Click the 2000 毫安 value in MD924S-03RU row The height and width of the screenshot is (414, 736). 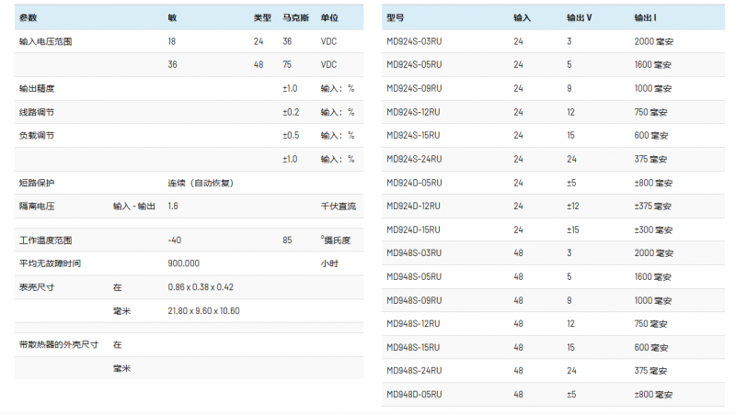pyautogui.click(x=654, y=41)
